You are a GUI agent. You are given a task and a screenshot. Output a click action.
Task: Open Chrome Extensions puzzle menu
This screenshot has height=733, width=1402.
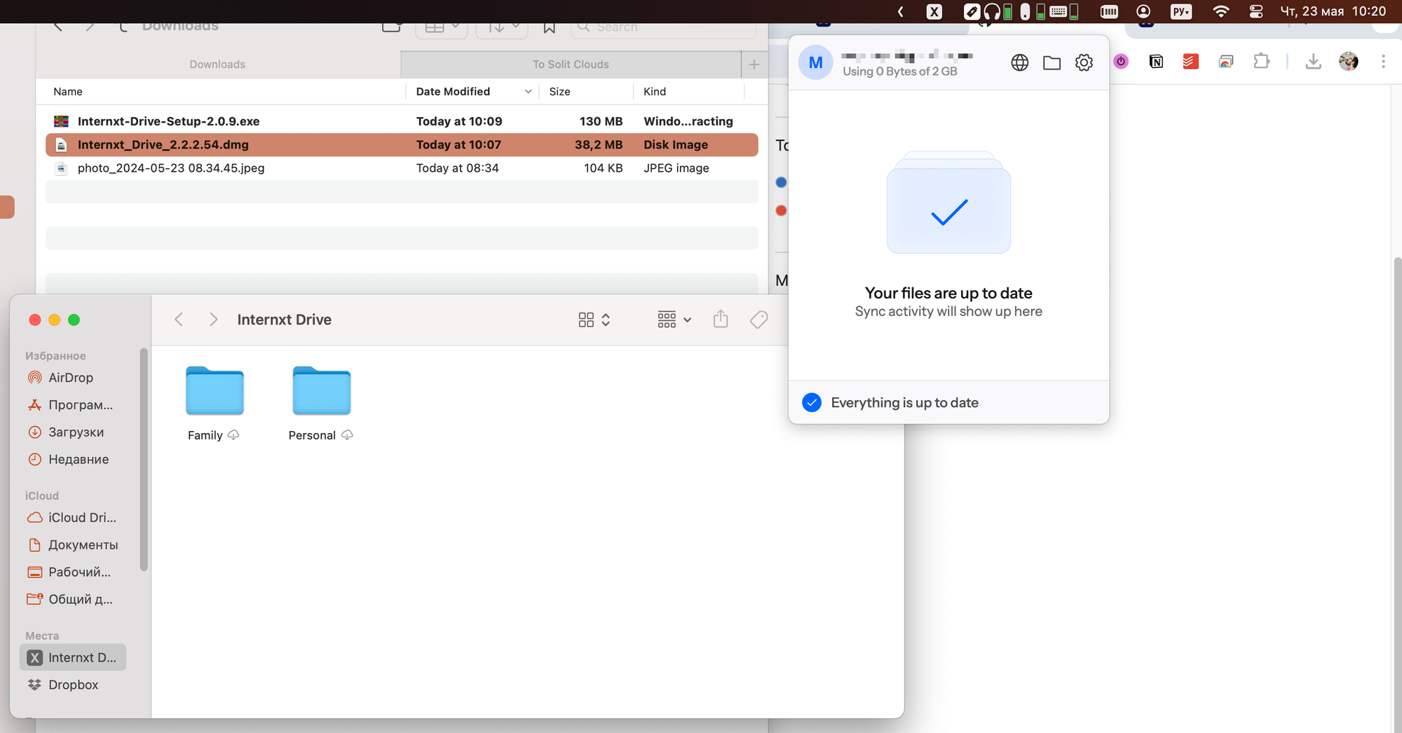[1262, 62]
